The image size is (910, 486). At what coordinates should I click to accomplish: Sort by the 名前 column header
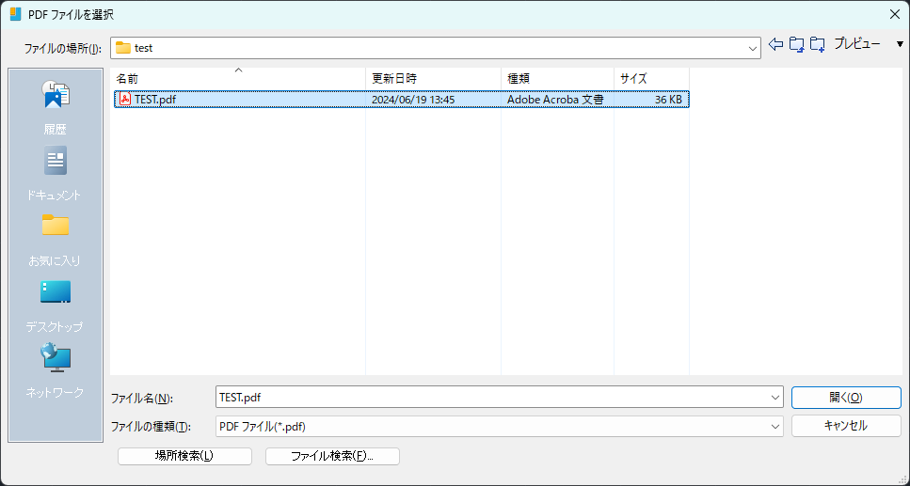(238, 79)
